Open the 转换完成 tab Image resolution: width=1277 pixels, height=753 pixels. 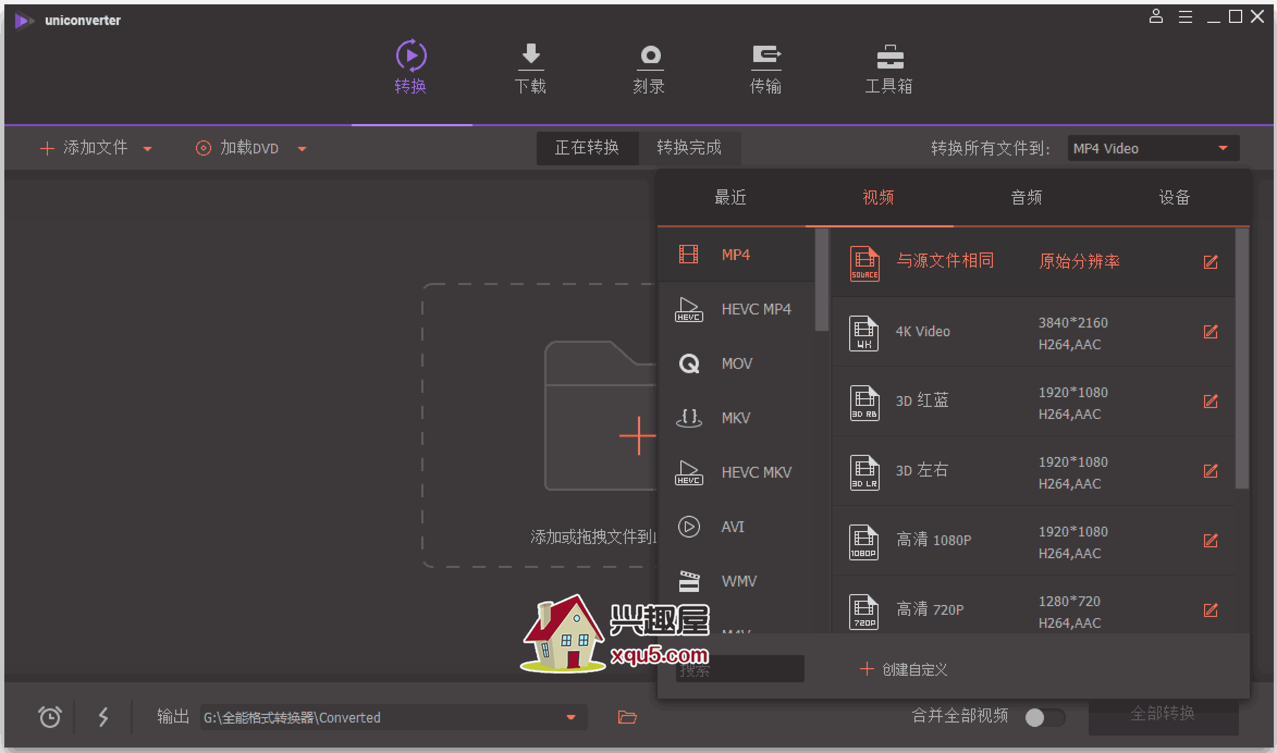(x=689, y=147)
